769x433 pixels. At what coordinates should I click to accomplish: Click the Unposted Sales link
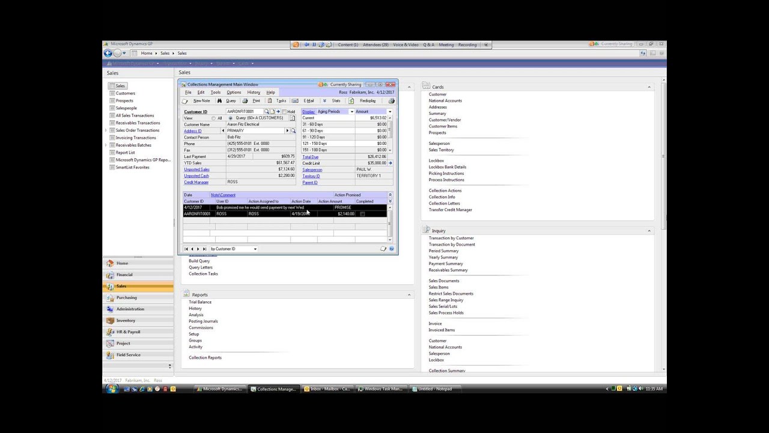point(196,170)
